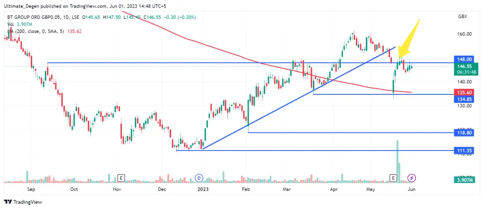Click the Nov label on time axis
The height and width of the screenshot is (209, 484).
116,189
